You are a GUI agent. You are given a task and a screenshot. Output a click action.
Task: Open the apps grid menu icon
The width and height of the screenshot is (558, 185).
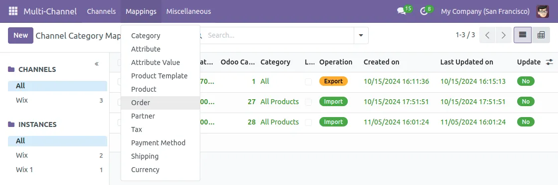[13, 11]
